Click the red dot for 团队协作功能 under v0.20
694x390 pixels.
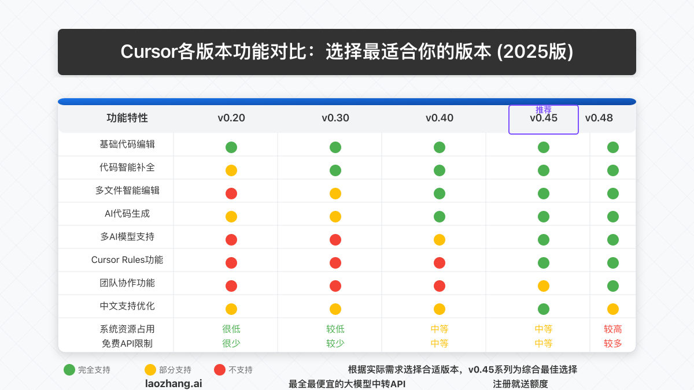[231, 286]
